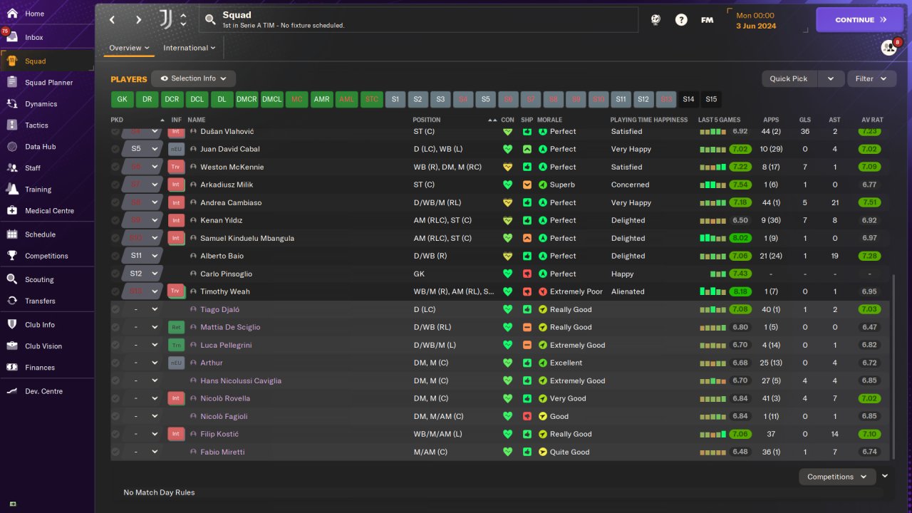
Task: Click the Juventus club badge
Action: point(165,19)
